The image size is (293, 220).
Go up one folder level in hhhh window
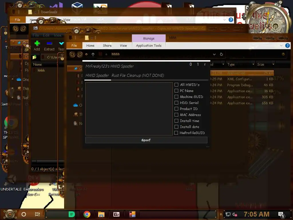point(93,54)
